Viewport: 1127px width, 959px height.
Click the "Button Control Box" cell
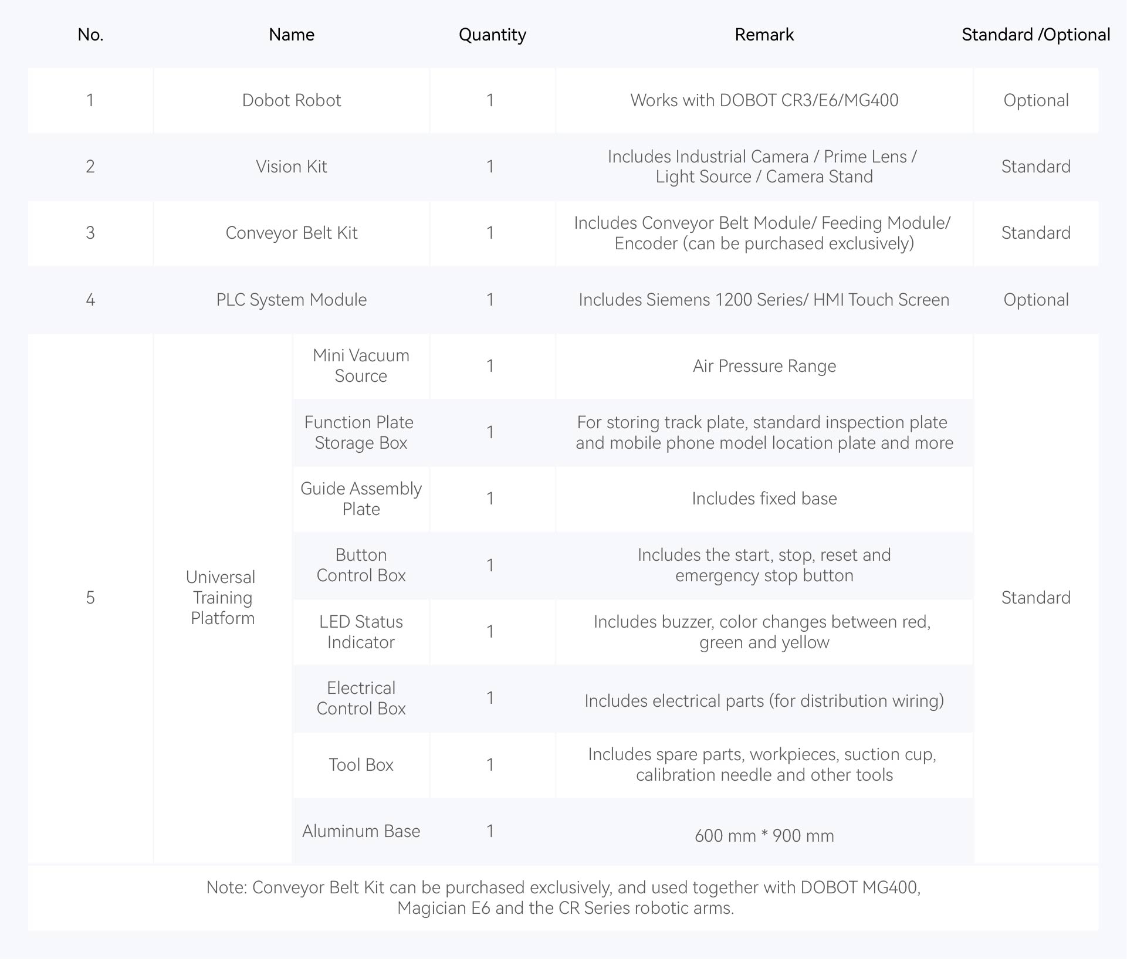click(x=361, y=565)
